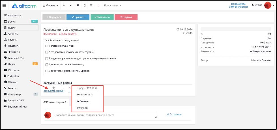
Task: Click the task title Познакомиться с функционалом
Action: [69, 30]
